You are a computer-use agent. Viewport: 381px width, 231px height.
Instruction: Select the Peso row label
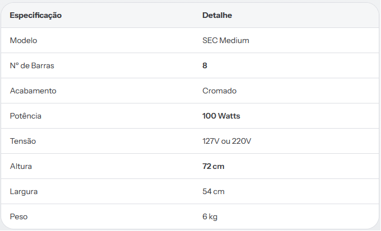18,216
